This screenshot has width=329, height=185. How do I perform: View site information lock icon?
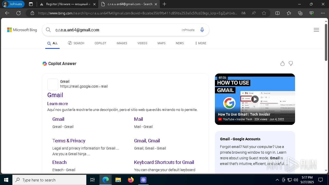[x=32, y=13]
